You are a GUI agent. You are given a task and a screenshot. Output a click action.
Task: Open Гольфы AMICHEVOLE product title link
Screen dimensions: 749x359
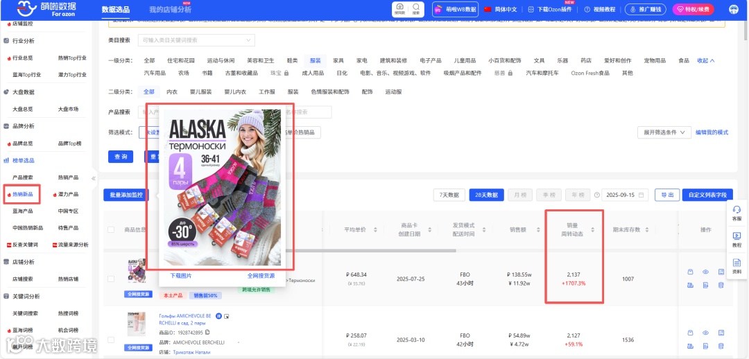coord(185,319)
